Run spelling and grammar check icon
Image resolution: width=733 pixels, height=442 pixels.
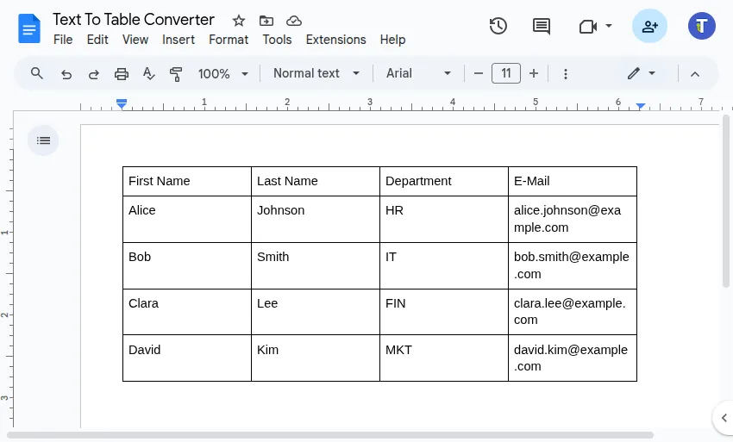pos(148,74)
